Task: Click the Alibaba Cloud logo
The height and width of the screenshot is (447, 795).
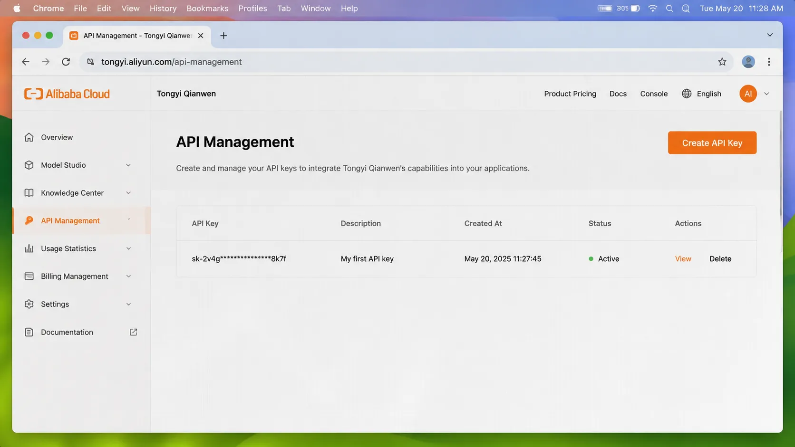Action: pos(67,94)
